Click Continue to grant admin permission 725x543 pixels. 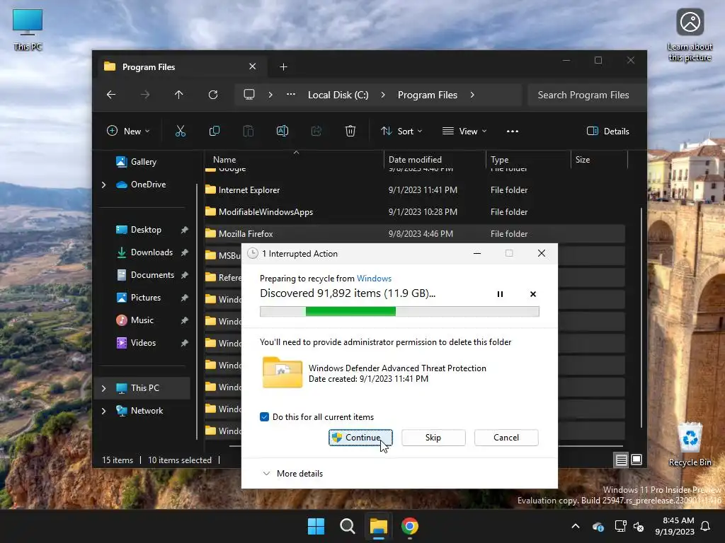(x=360, y=437)
